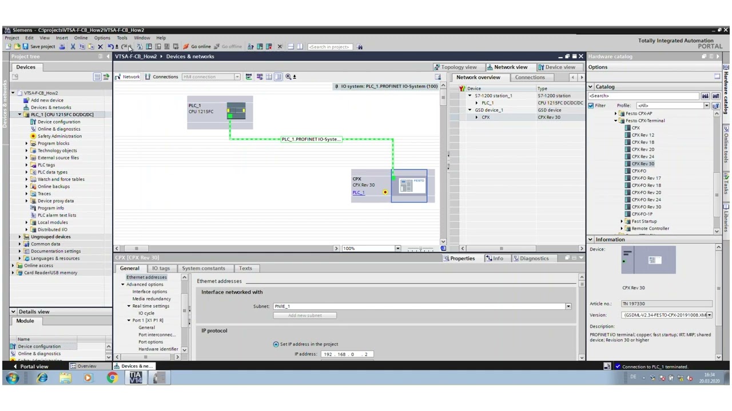Click the IP address input field
Image resolution: width=732 pixels, height=411 pixels.
coord(347,354)
